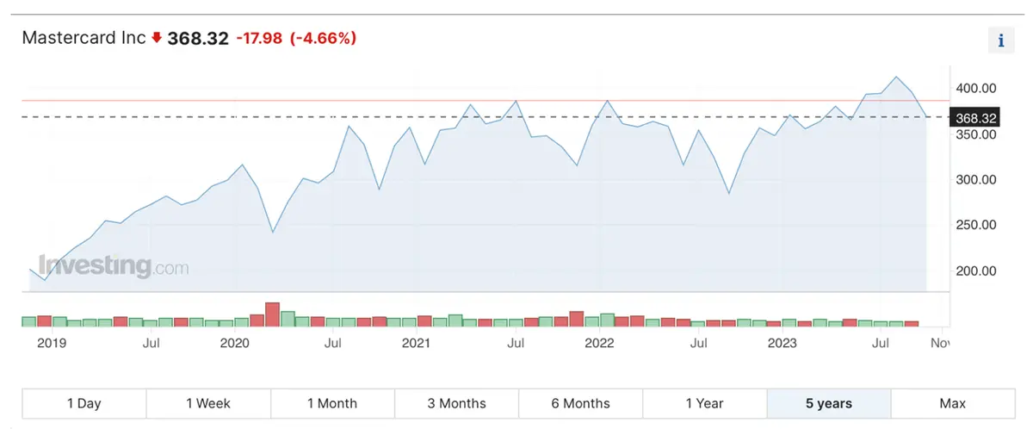Select the 1 Week time range
This screenshot has width=1033, height=429.
click(208, 403)
